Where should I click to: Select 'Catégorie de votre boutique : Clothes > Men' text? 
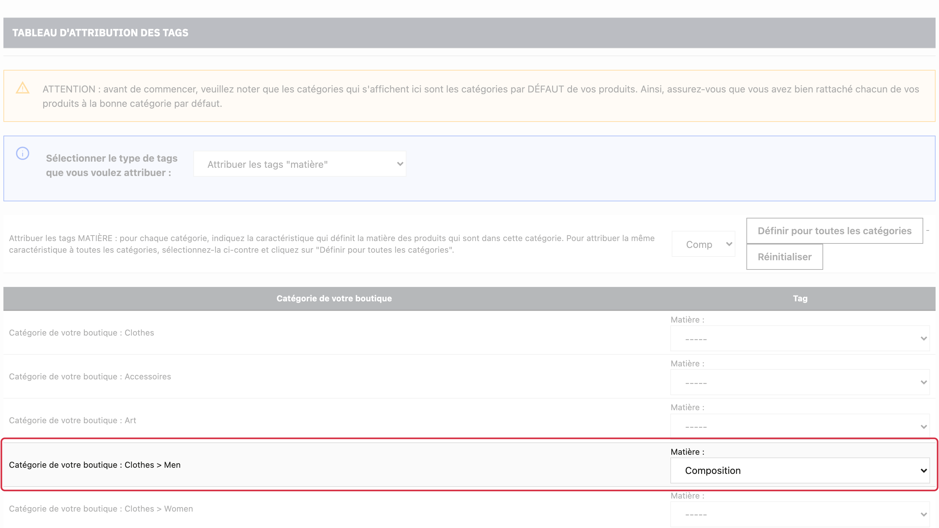click(94, 465)
